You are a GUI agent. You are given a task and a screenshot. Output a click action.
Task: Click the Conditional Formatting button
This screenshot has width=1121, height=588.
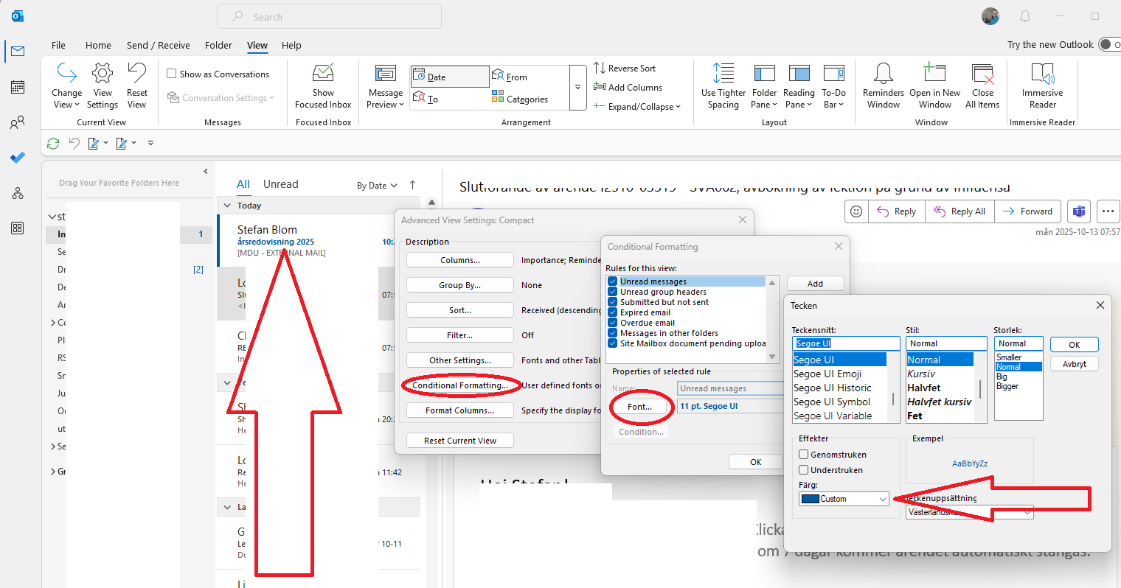[459, 385]
